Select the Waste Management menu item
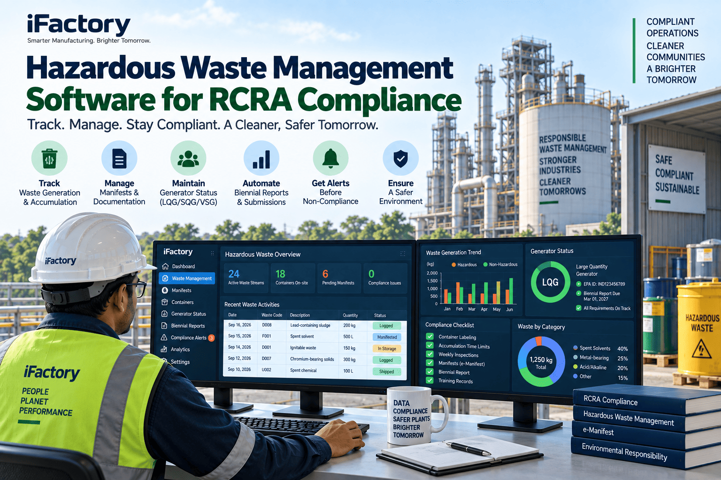This screenshot has width=721, height=480. 187,278
